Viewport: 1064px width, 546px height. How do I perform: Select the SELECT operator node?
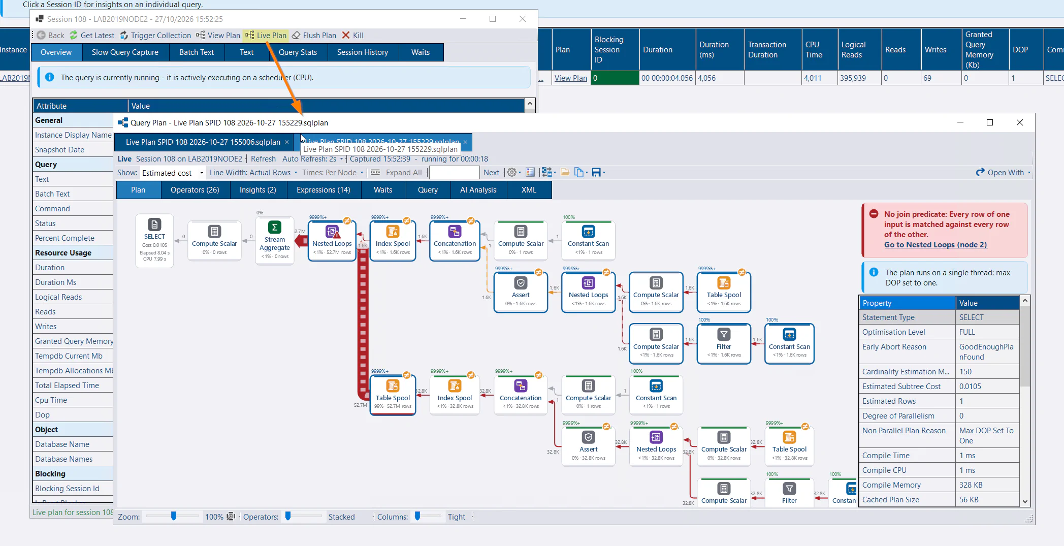(154, 240)
